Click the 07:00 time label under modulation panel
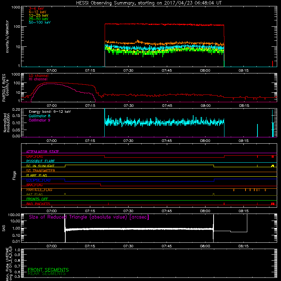The image size is (281, 281). (x=52, y=141)
